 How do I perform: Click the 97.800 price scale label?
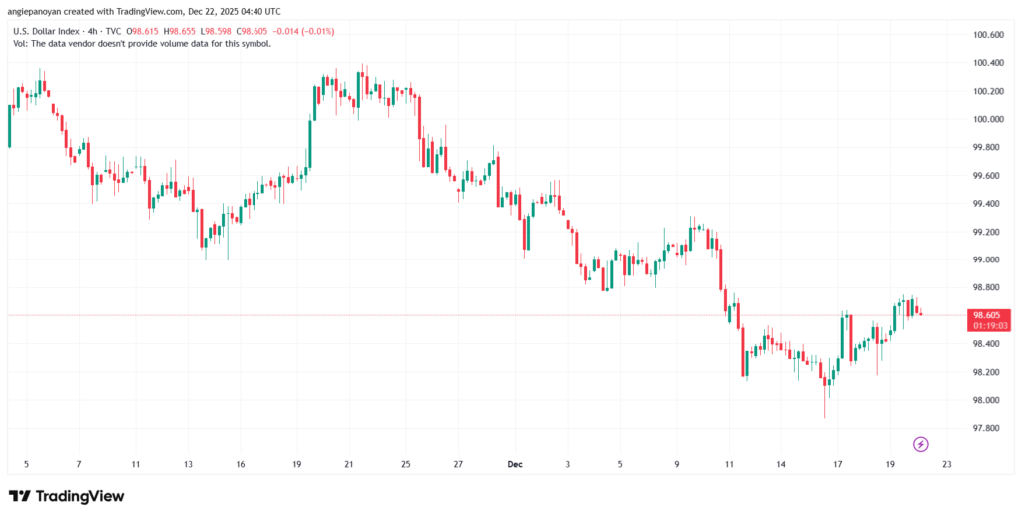tap(988, 428)
